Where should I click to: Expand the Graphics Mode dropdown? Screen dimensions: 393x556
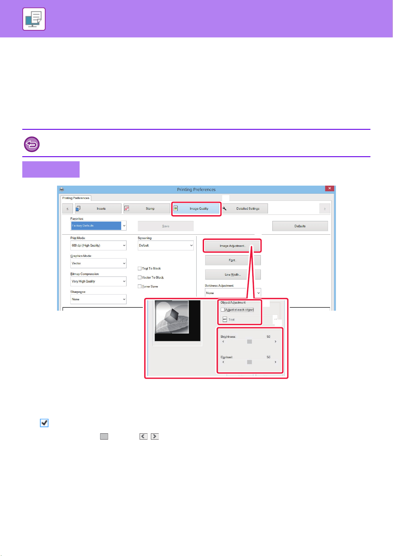click(98, 263)
